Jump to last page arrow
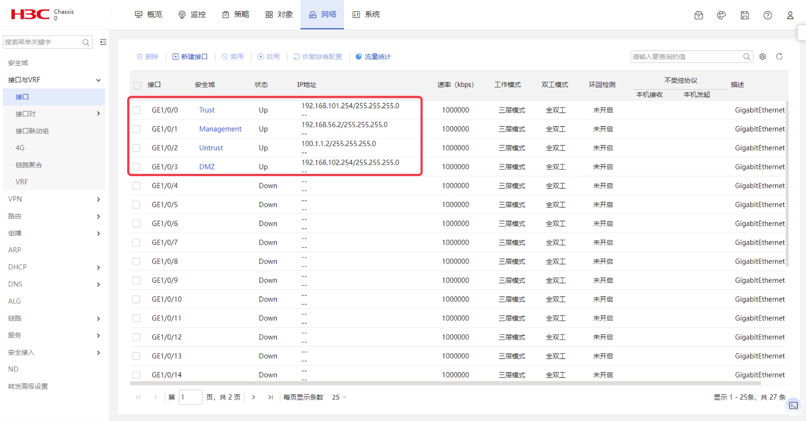806x421 pixels. click(x=271, y=397)
